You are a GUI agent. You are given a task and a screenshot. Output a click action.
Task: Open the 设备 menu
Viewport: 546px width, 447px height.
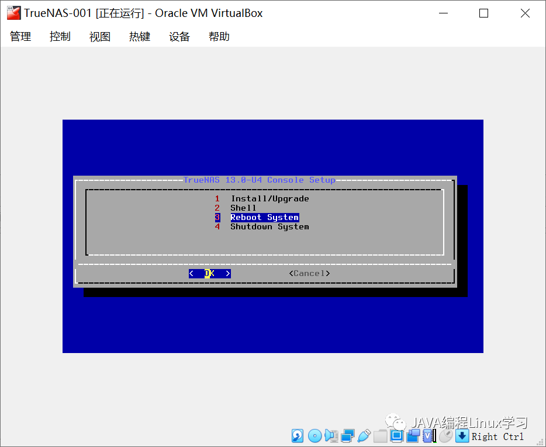pos(179,37)
